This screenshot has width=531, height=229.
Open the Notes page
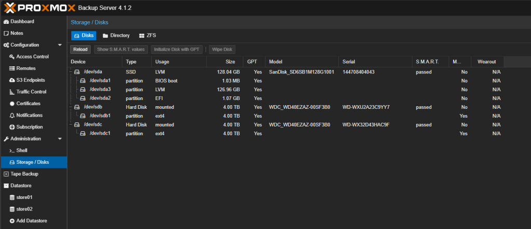[x=17, y=33]
